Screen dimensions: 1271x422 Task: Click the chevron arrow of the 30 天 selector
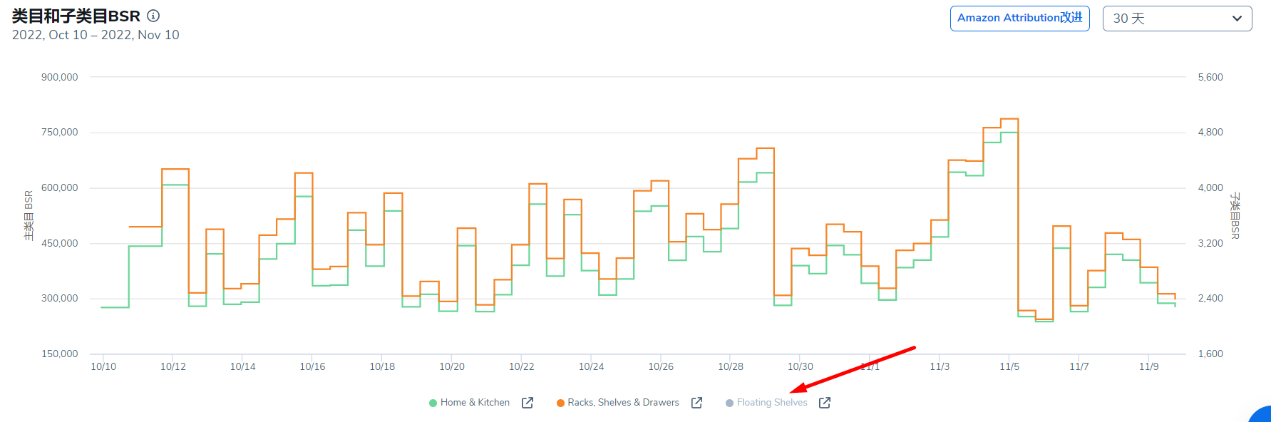(x=1237, y=19)
